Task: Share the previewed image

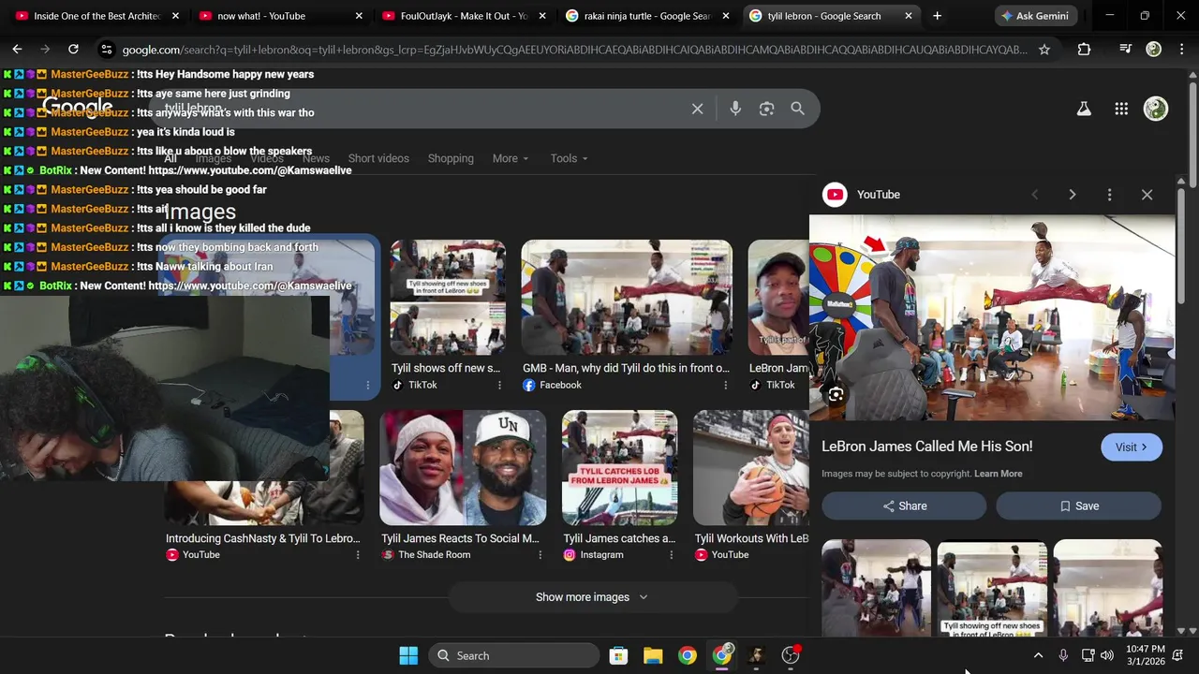Action: (x=904, y=506)
